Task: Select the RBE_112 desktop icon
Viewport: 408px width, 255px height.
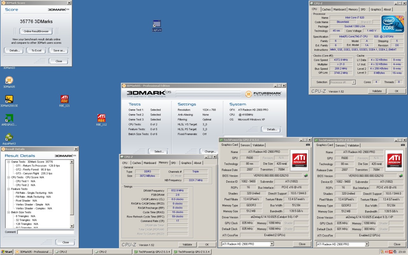Action: pos(101,120)
